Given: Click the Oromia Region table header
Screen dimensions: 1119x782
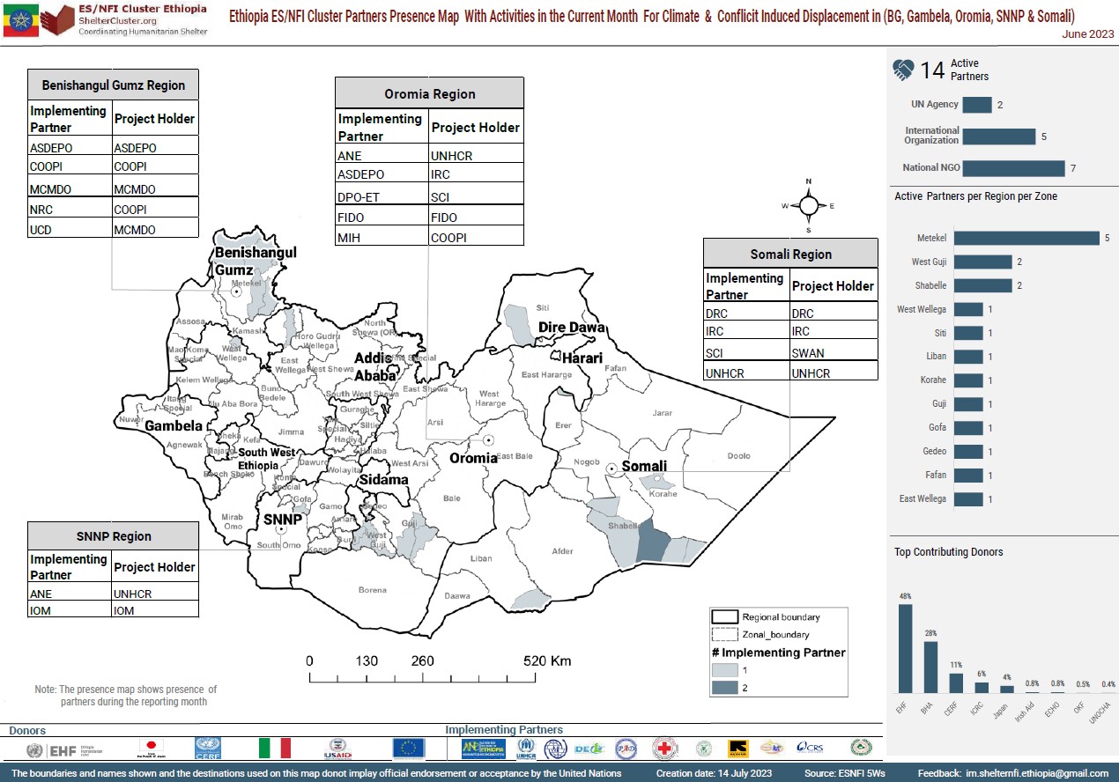Looking at the screenshot, I should 430,93.
